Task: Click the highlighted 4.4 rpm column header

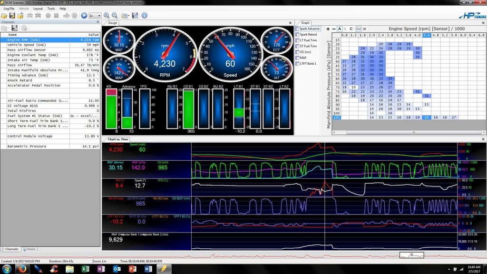Action: [x=427, y=35]
